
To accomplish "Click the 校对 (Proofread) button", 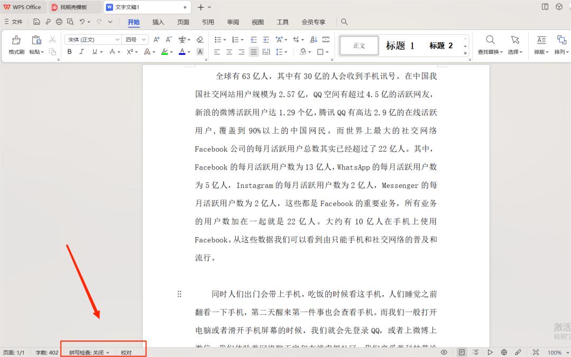I will (127, 352).
